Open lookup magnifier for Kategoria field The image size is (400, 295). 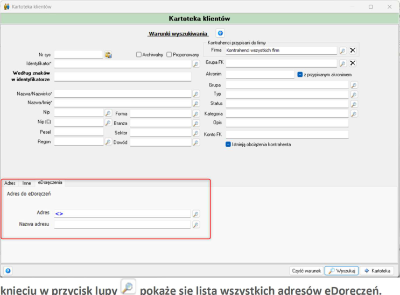[x=354, y=114]
